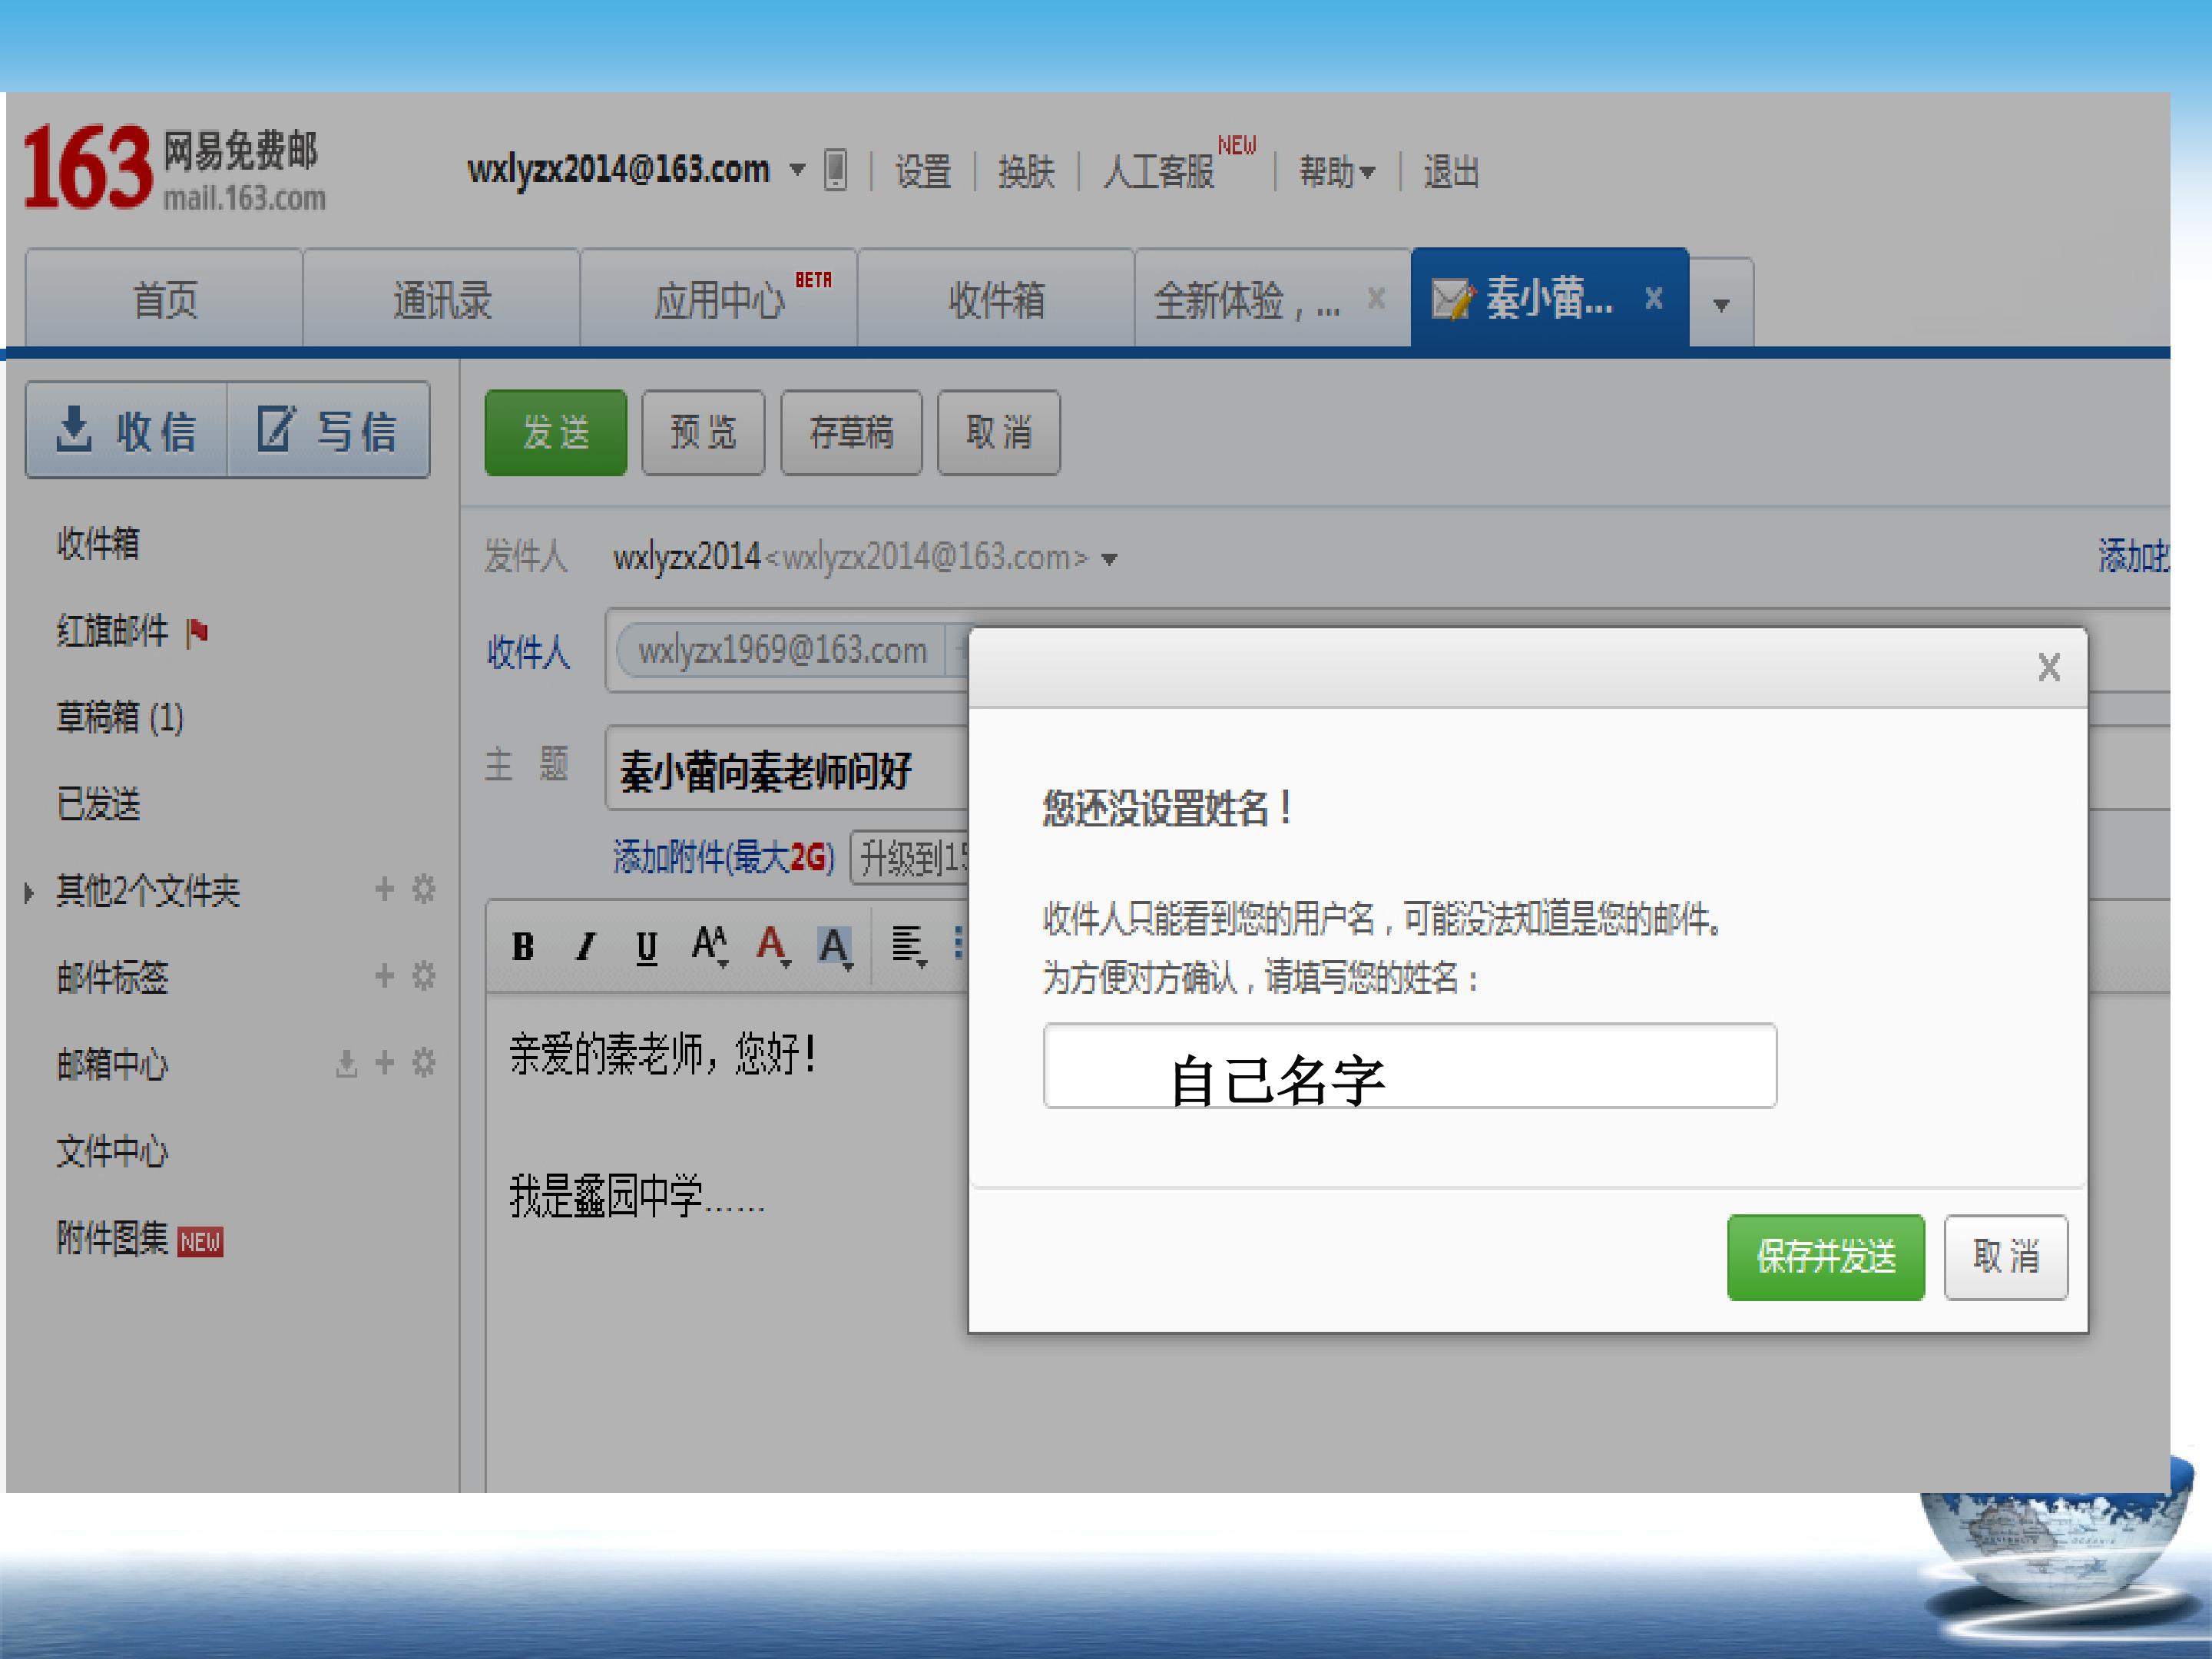Click the 收件人 label link
2212x1659 pixels.
(x=528, y=652)
